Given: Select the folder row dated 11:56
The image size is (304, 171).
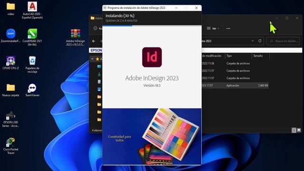Looking at the screenshot, I should coord(235,63).
